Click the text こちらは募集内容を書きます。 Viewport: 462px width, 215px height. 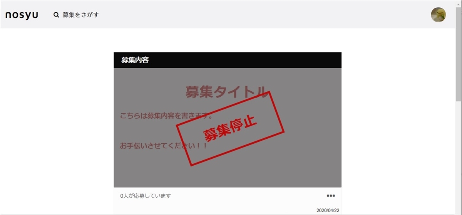(166, 115)
